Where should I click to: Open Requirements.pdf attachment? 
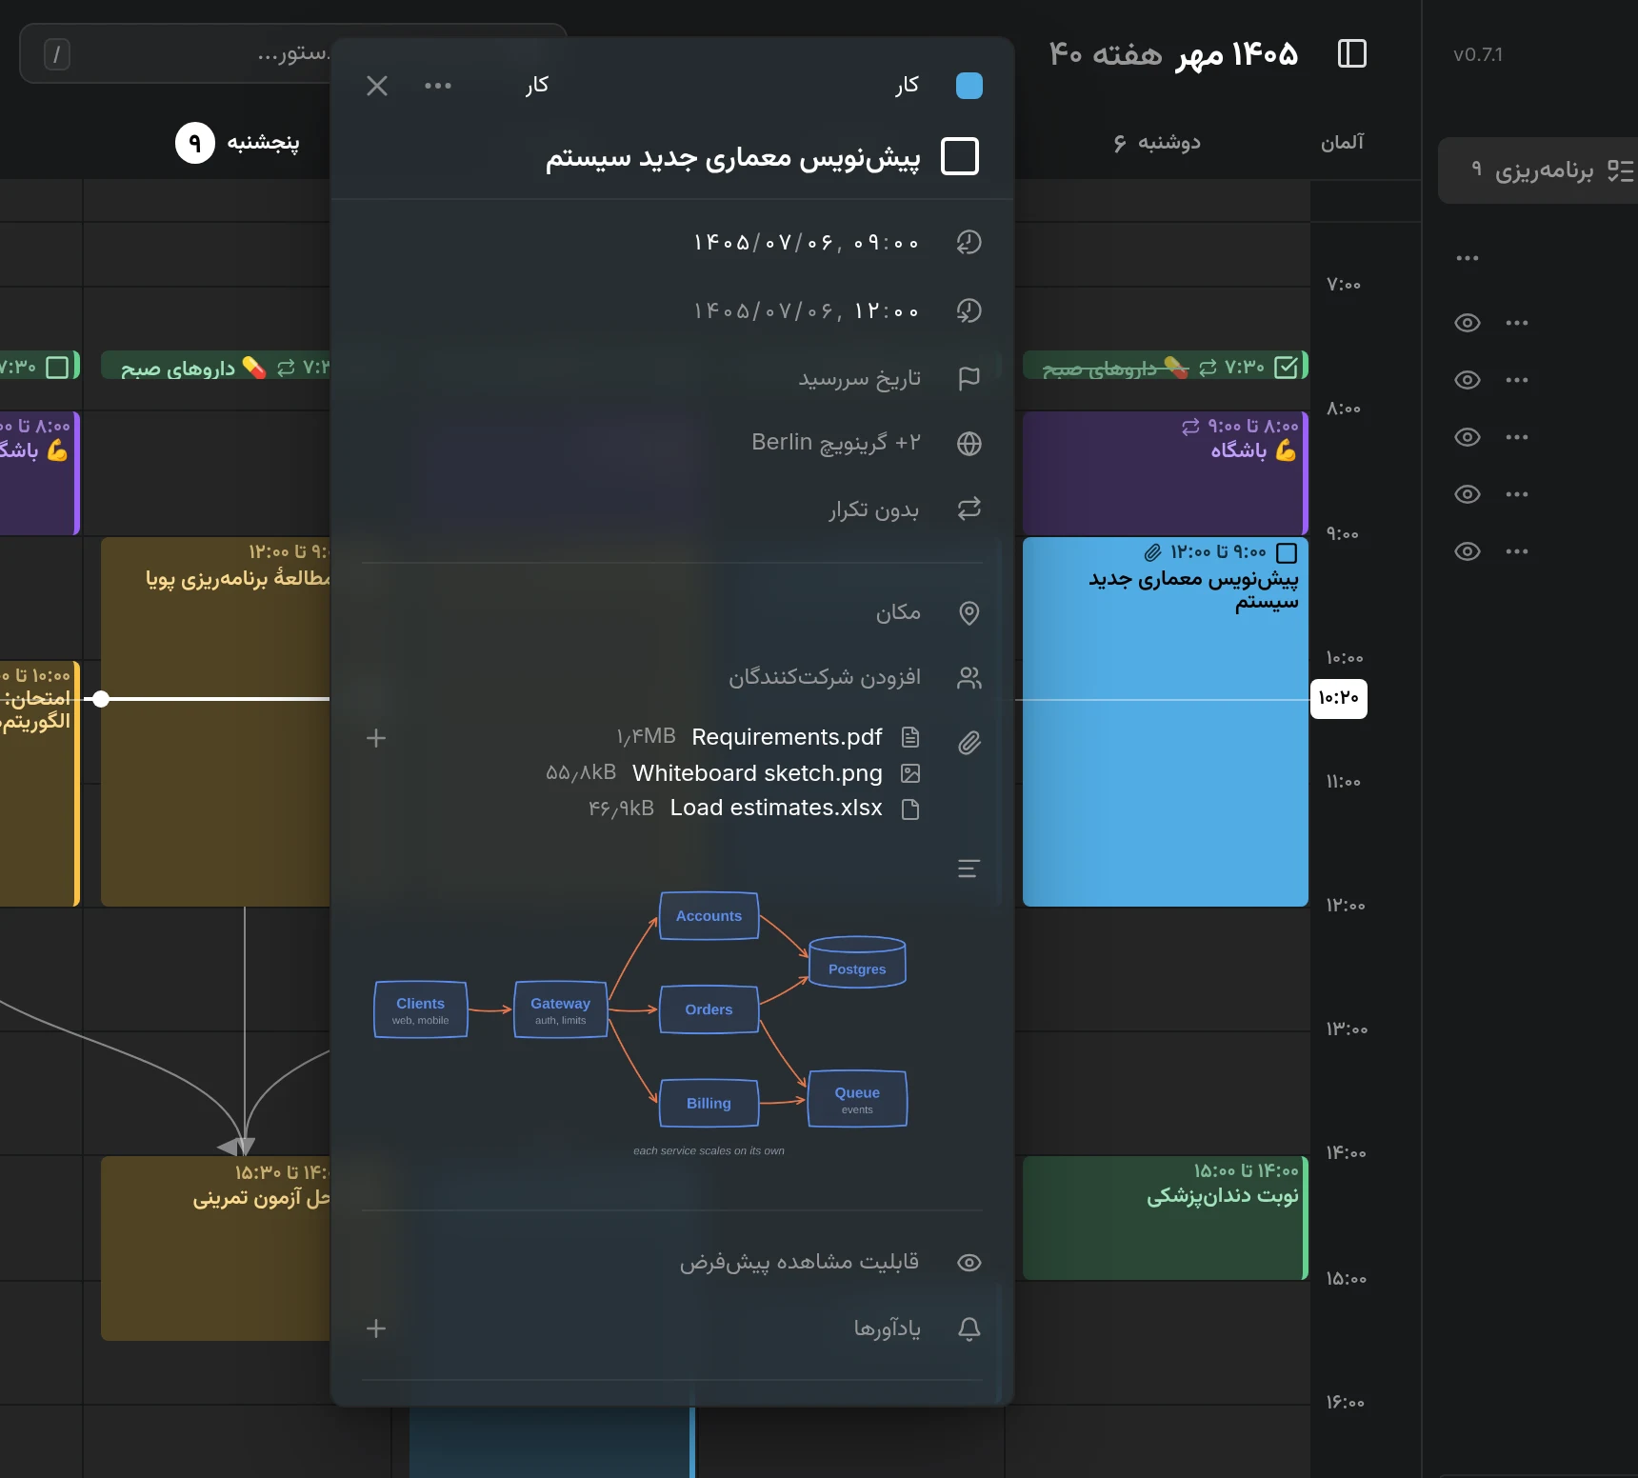[x=787, y=737]
